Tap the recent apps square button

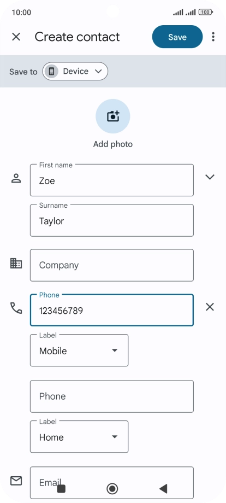click(61, 489)
